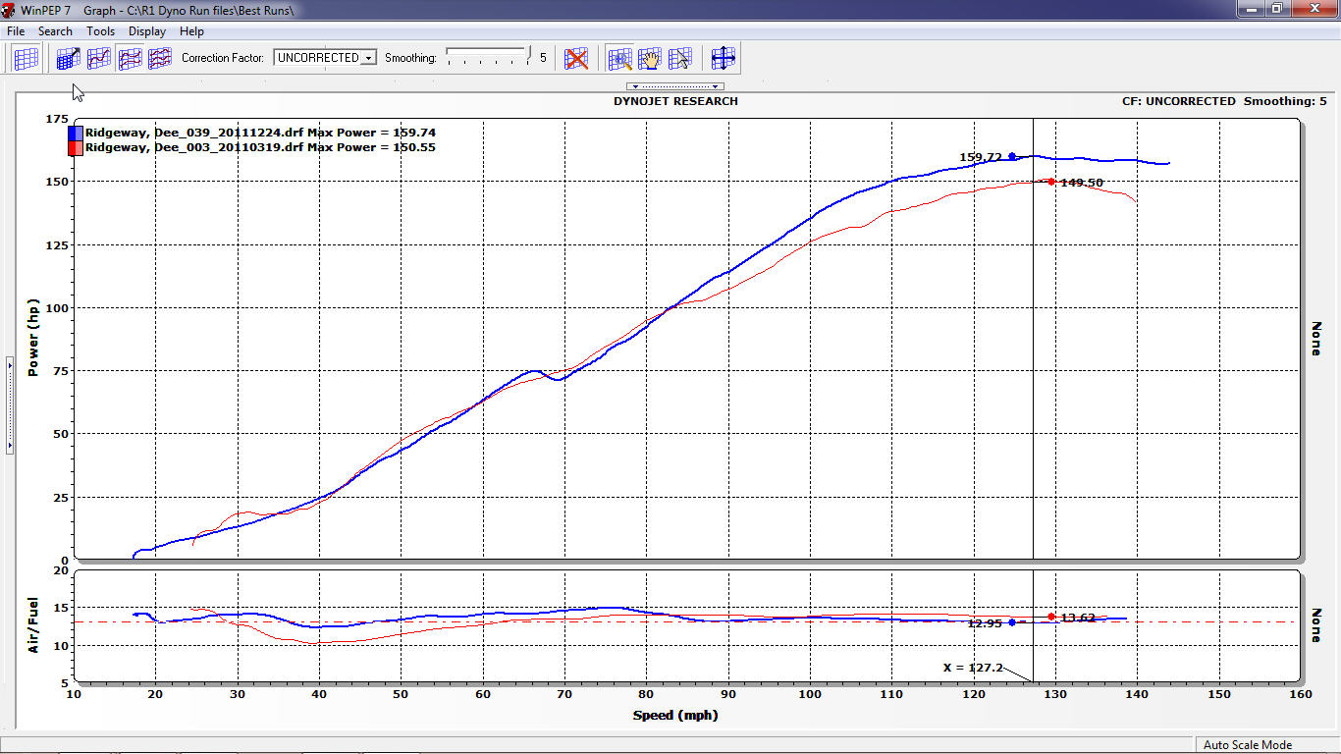Click the grid view icon at toolbar start
Viewport: 1341px width, 754px height.
pyautogui.click(x=27, y=58)
